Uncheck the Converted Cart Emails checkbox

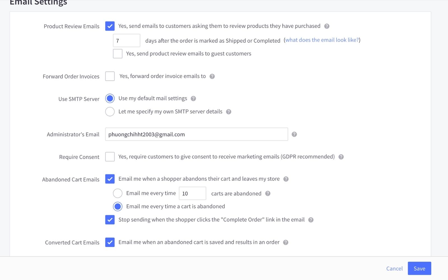110,242
